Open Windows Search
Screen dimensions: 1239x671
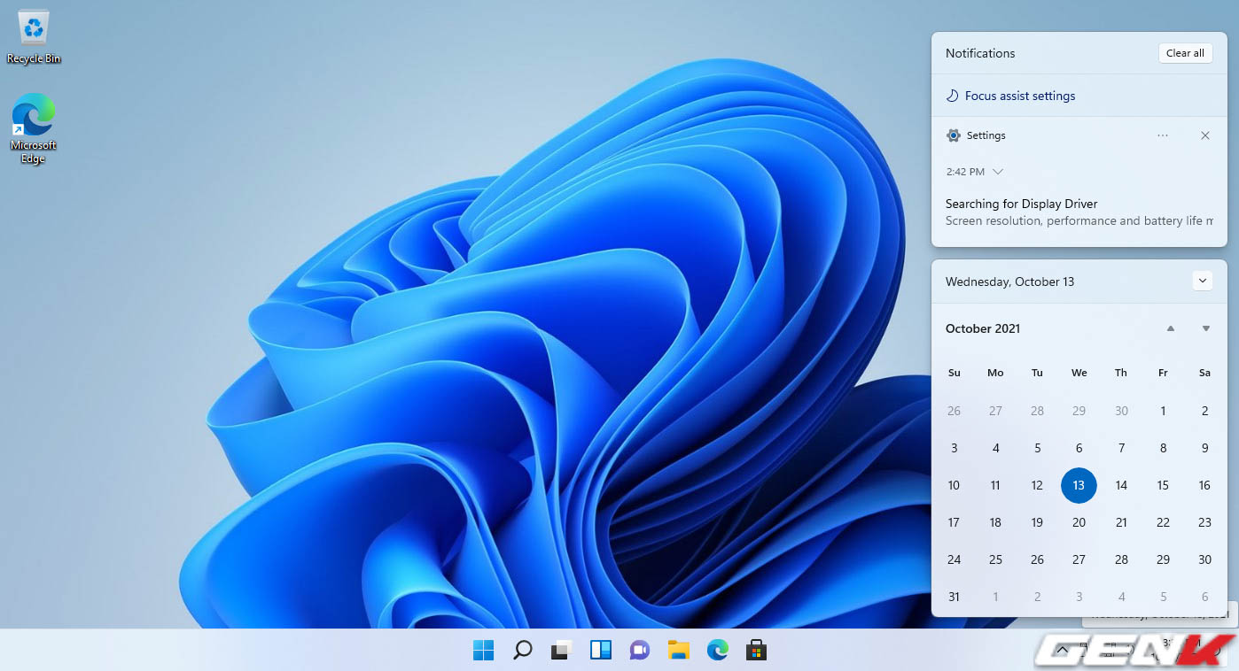click(522, 649)
